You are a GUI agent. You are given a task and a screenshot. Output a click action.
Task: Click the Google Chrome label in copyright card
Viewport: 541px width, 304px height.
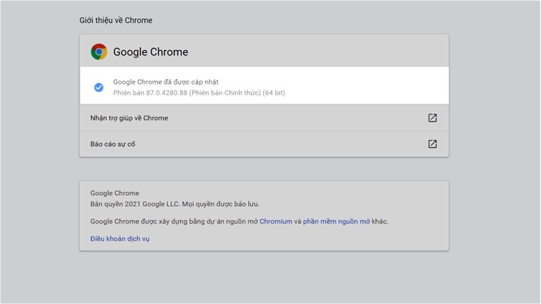pyautogui.click(x=115, y=193)
